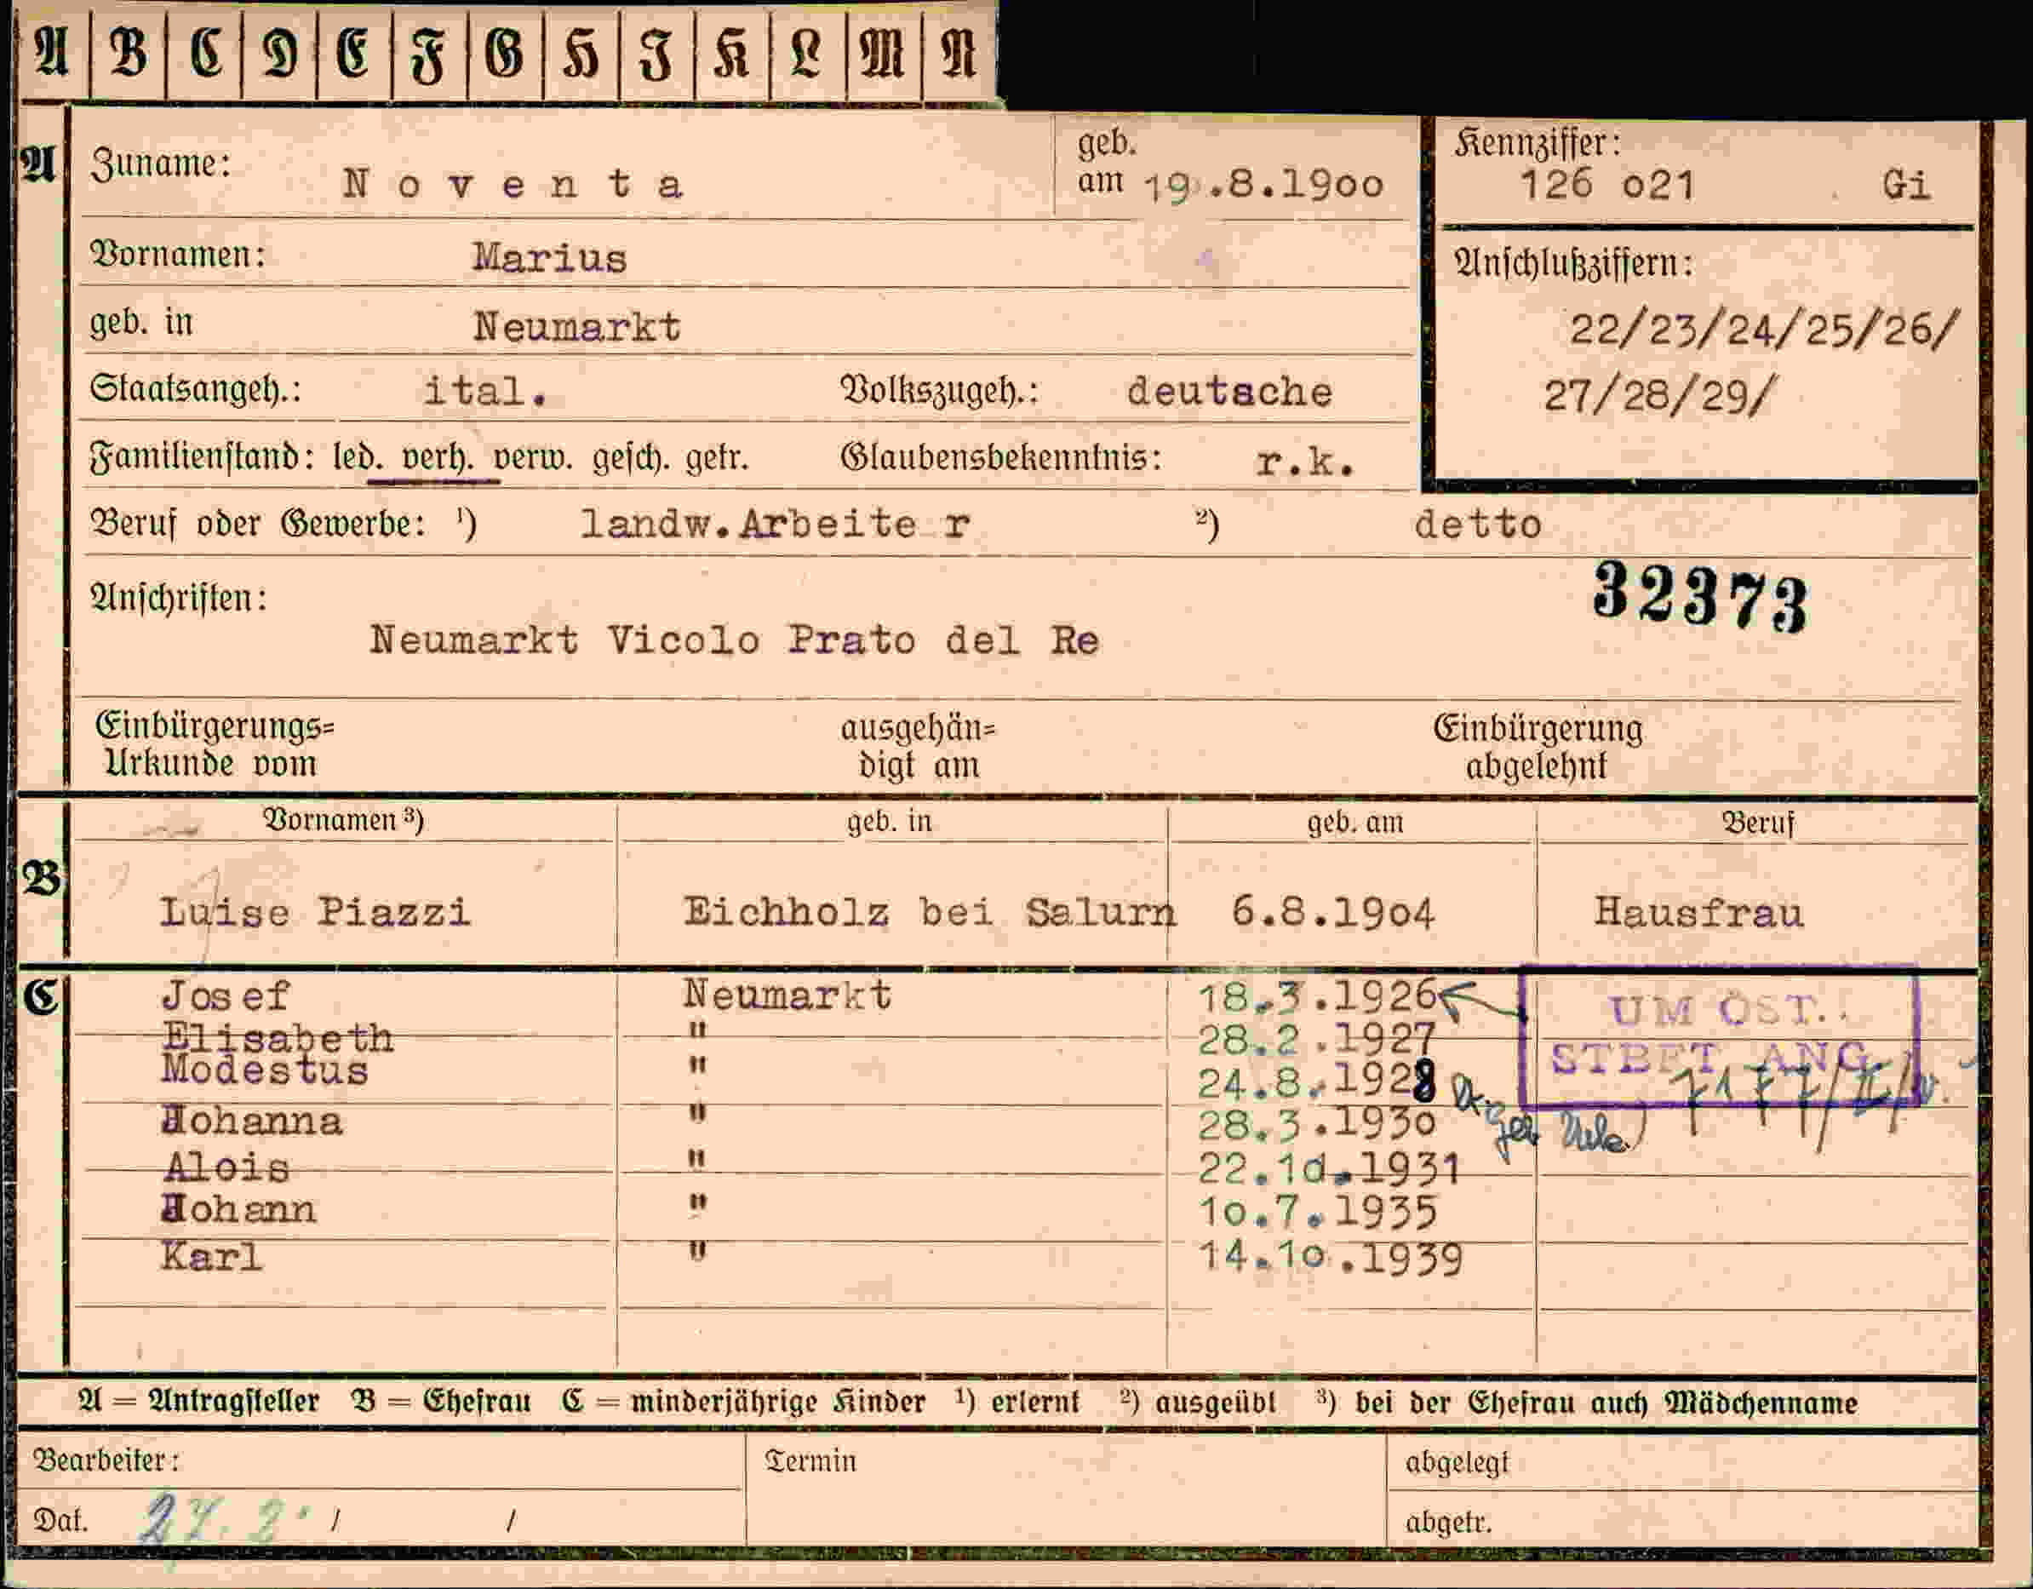Click religion value 'r.k.'
The width and height of the screenshot is (2033, 1589).
[1304, 462]
